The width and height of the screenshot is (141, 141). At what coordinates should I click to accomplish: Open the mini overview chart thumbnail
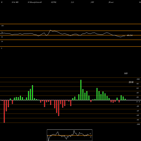[70, 135]
